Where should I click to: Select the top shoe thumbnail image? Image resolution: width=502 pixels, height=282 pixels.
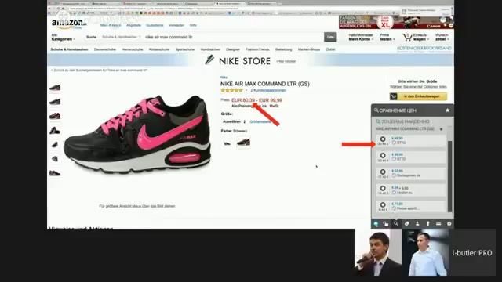tap(55, 87)
